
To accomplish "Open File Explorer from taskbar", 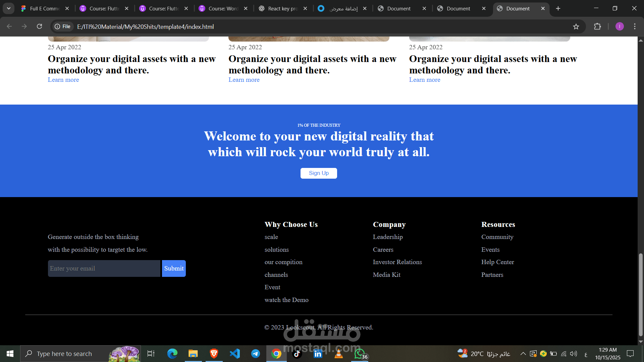I will [x=193, y=354].
